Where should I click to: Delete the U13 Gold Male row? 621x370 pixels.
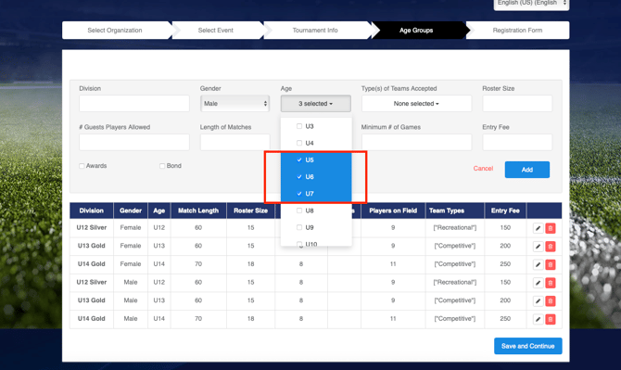click(x=551, y=301)
